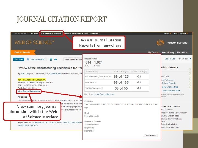Click the Web of Science logo
The width and height of the screenshot is (198, 148).
click(34, 42)
